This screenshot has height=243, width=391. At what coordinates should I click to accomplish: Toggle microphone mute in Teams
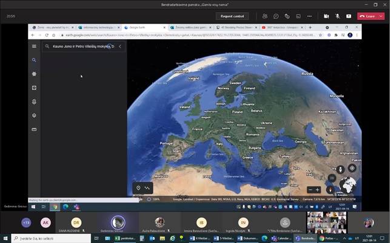coord(338,16)
